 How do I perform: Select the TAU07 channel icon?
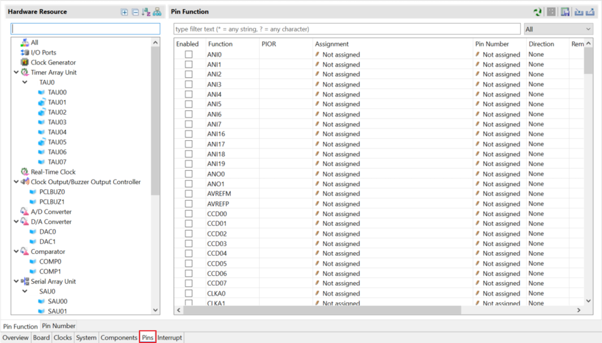[41, 162]
